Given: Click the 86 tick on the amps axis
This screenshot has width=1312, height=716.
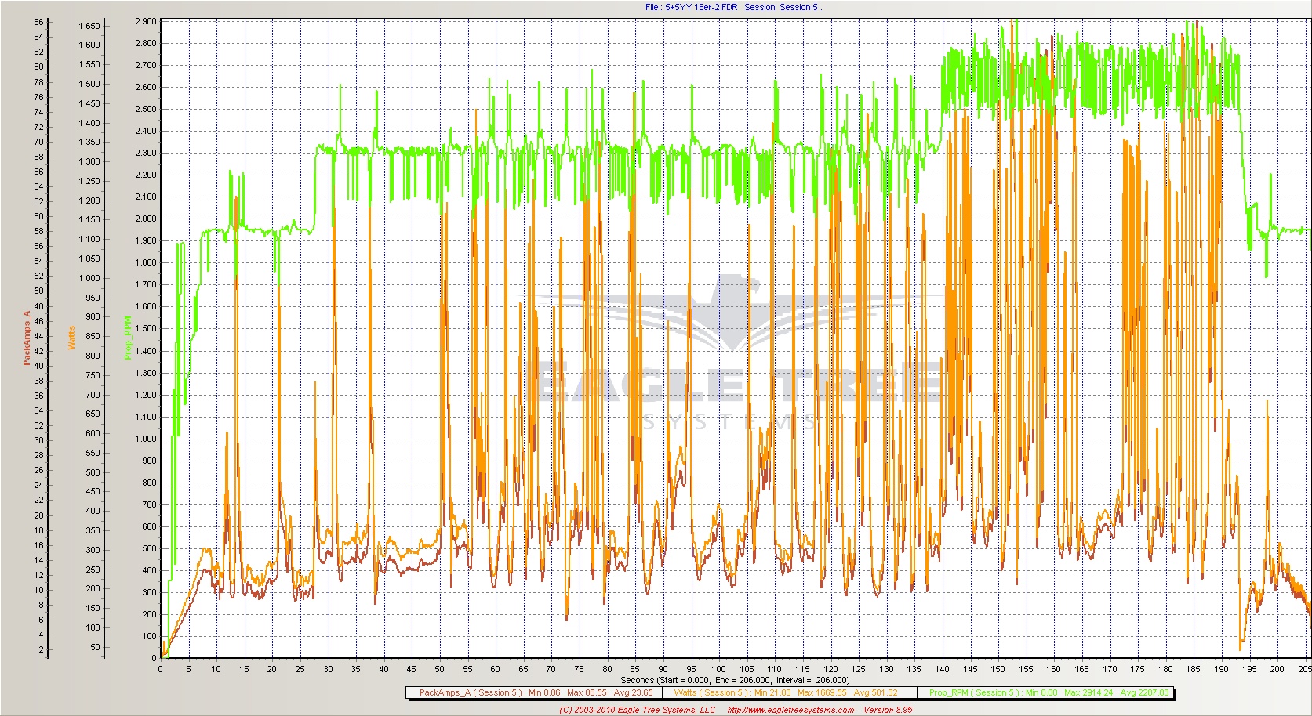Looking at the screenshot, I should click(38, 22).
